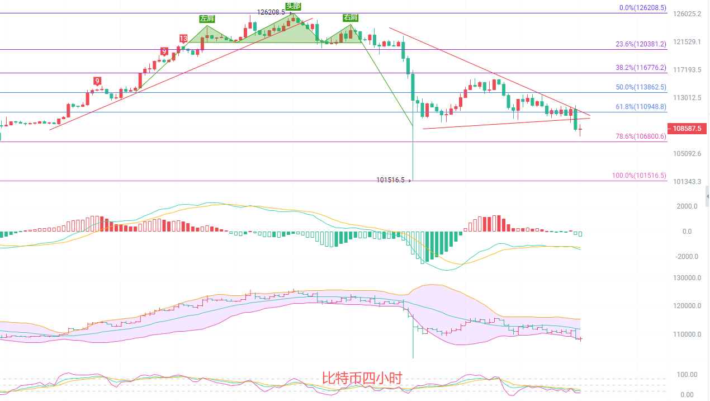Select the leftmost red "9" marker

click(x=97, y=81)
